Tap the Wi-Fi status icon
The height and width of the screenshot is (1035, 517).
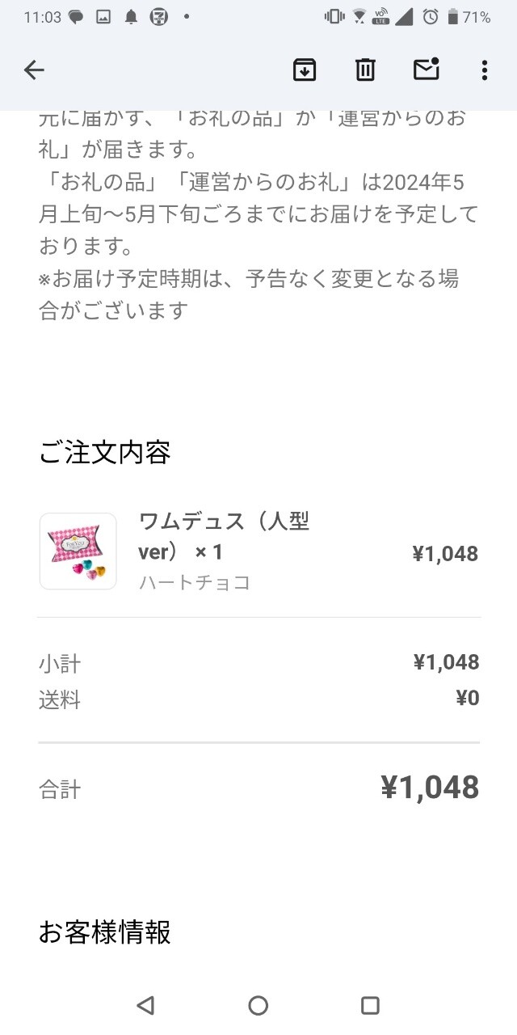[x=359, y=17]
